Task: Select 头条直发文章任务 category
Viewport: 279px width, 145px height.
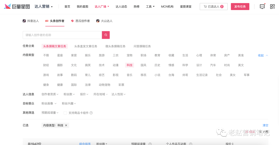Action: pyautogui.click(x=86, y=46)
